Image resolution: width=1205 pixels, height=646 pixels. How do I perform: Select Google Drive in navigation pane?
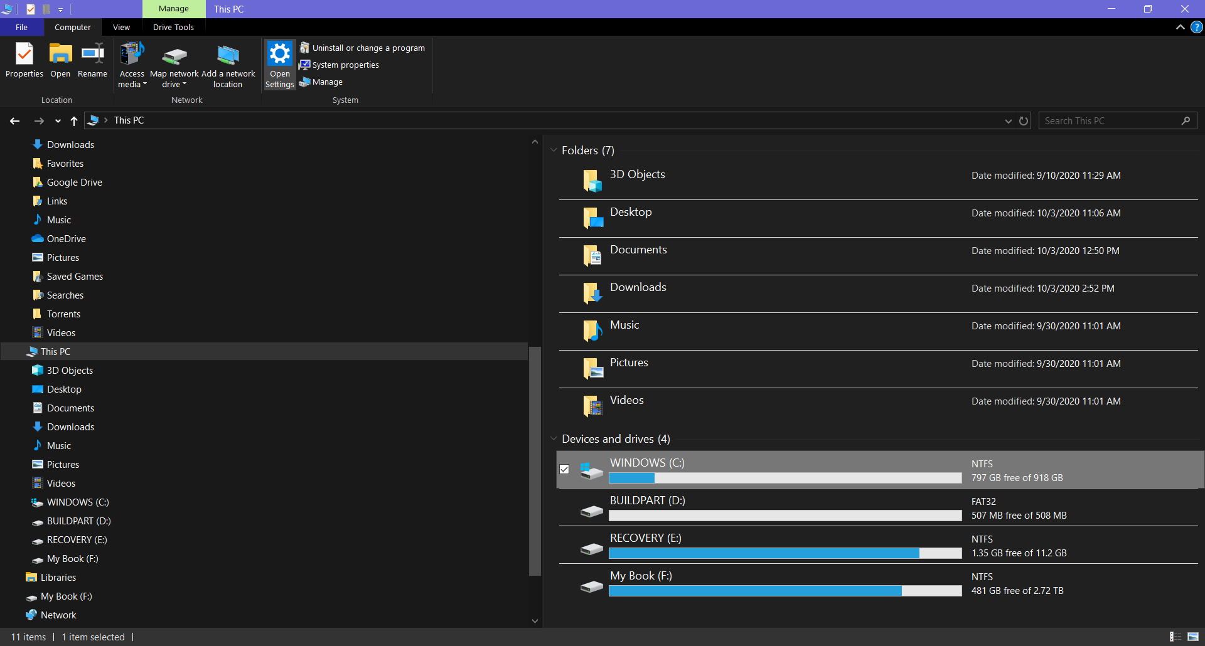[75, 183]
